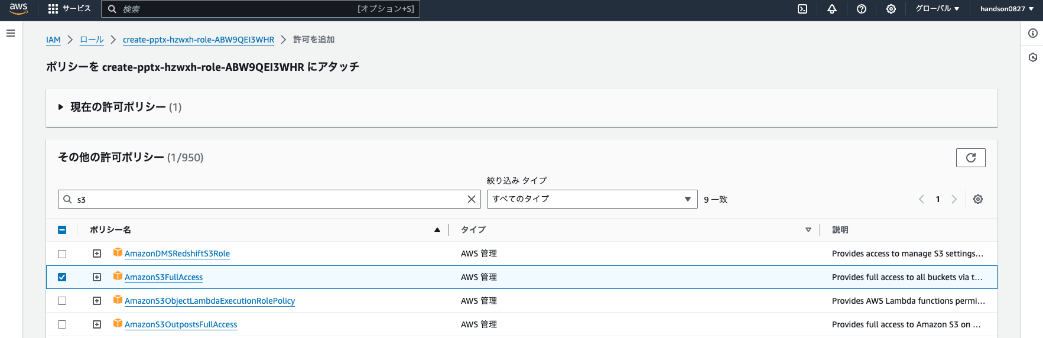Open create-pptx-hzwxh-role-ABW9QEI3WHR breadcrumb
The width and height of the screenshot is (1043, 338).
(199, 40)
